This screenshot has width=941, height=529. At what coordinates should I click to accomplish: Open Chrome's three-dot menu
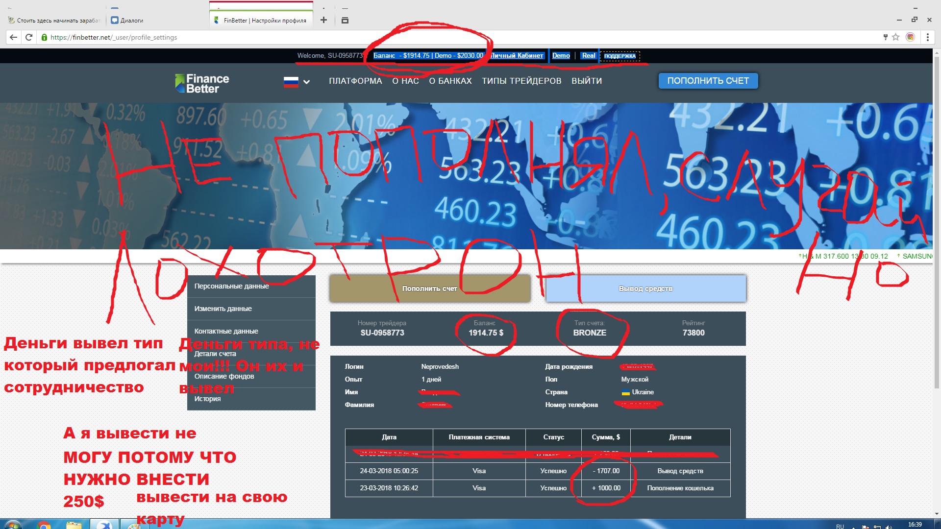click(x=927, y=37)
